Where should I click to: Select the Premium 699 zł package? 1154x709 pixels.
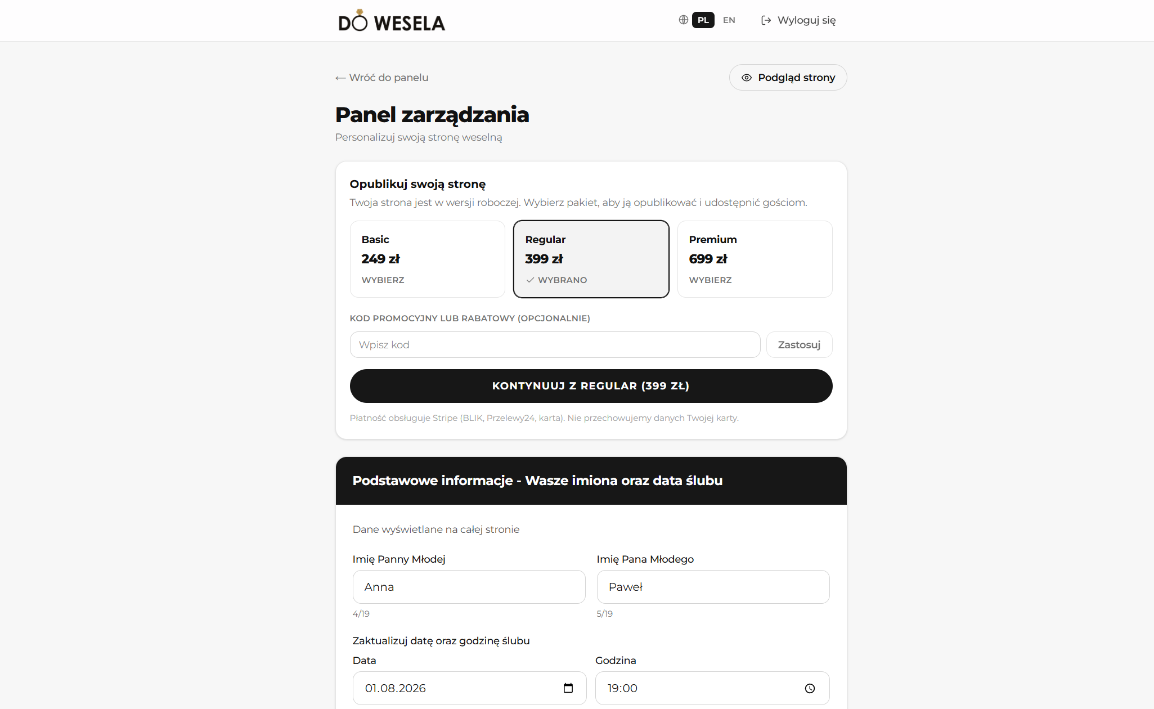(755, 259)
